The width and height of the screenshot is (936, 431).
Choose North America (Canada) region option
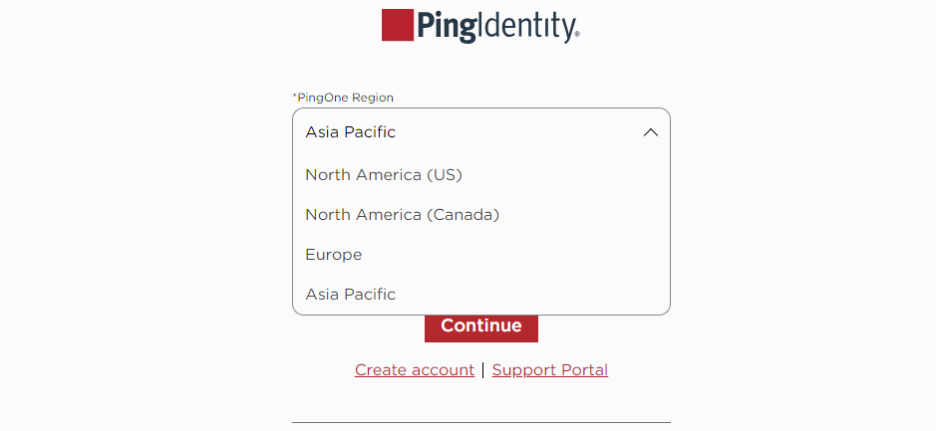pos(402,215)
